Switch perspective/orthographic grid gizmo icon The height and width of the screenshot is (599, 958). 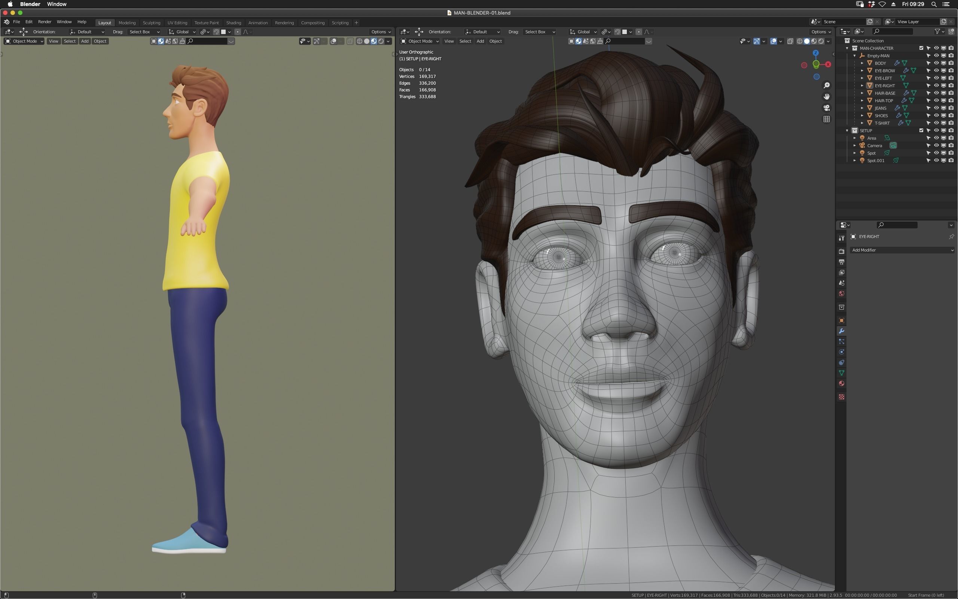pos(827,119)
